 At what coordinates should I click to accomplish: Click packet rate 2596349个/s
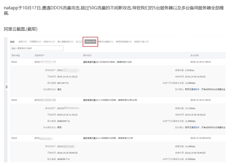pos(63,121)
